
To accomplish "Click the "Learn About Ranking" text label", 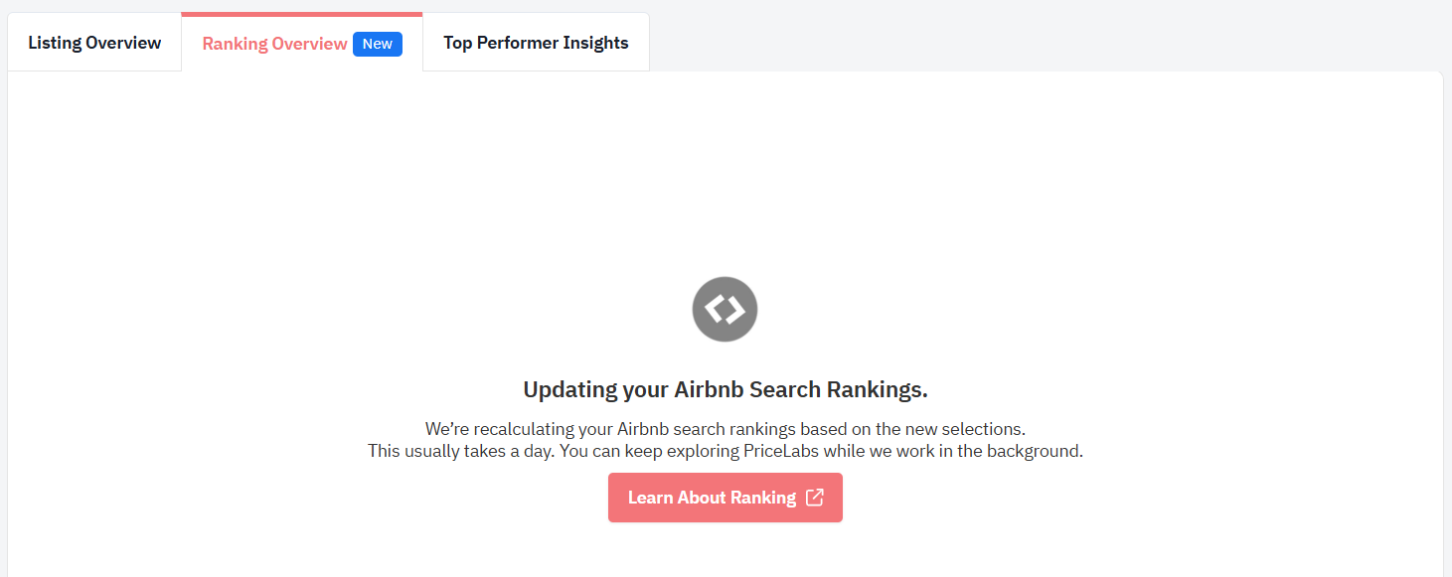I will tap(712, 498).
